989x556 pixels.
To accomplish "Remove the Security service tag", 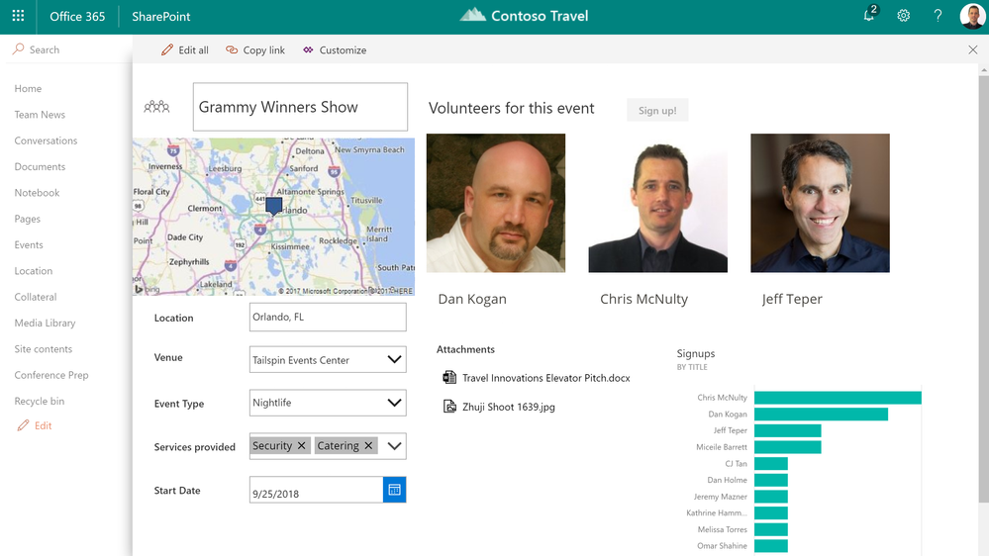I will point(302,445).
